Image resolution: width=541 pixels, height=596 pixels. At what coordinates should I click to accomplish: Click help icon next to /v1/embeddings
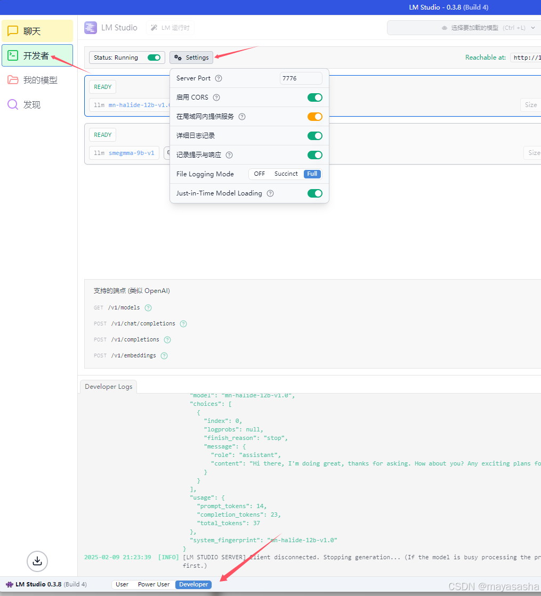pos(164,356)
